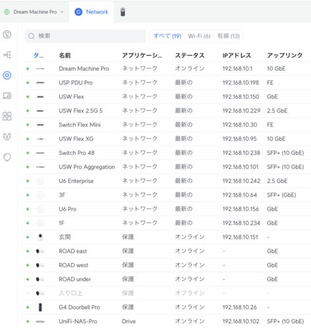The image size is (311, 328).
Task: Click the U6 Enterprise access point icon
Action: pyautogui.click(x=40, y=181)
